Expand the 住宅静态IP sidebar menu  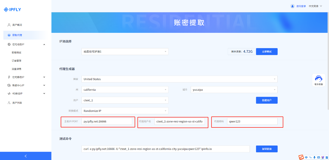point(26,77)
